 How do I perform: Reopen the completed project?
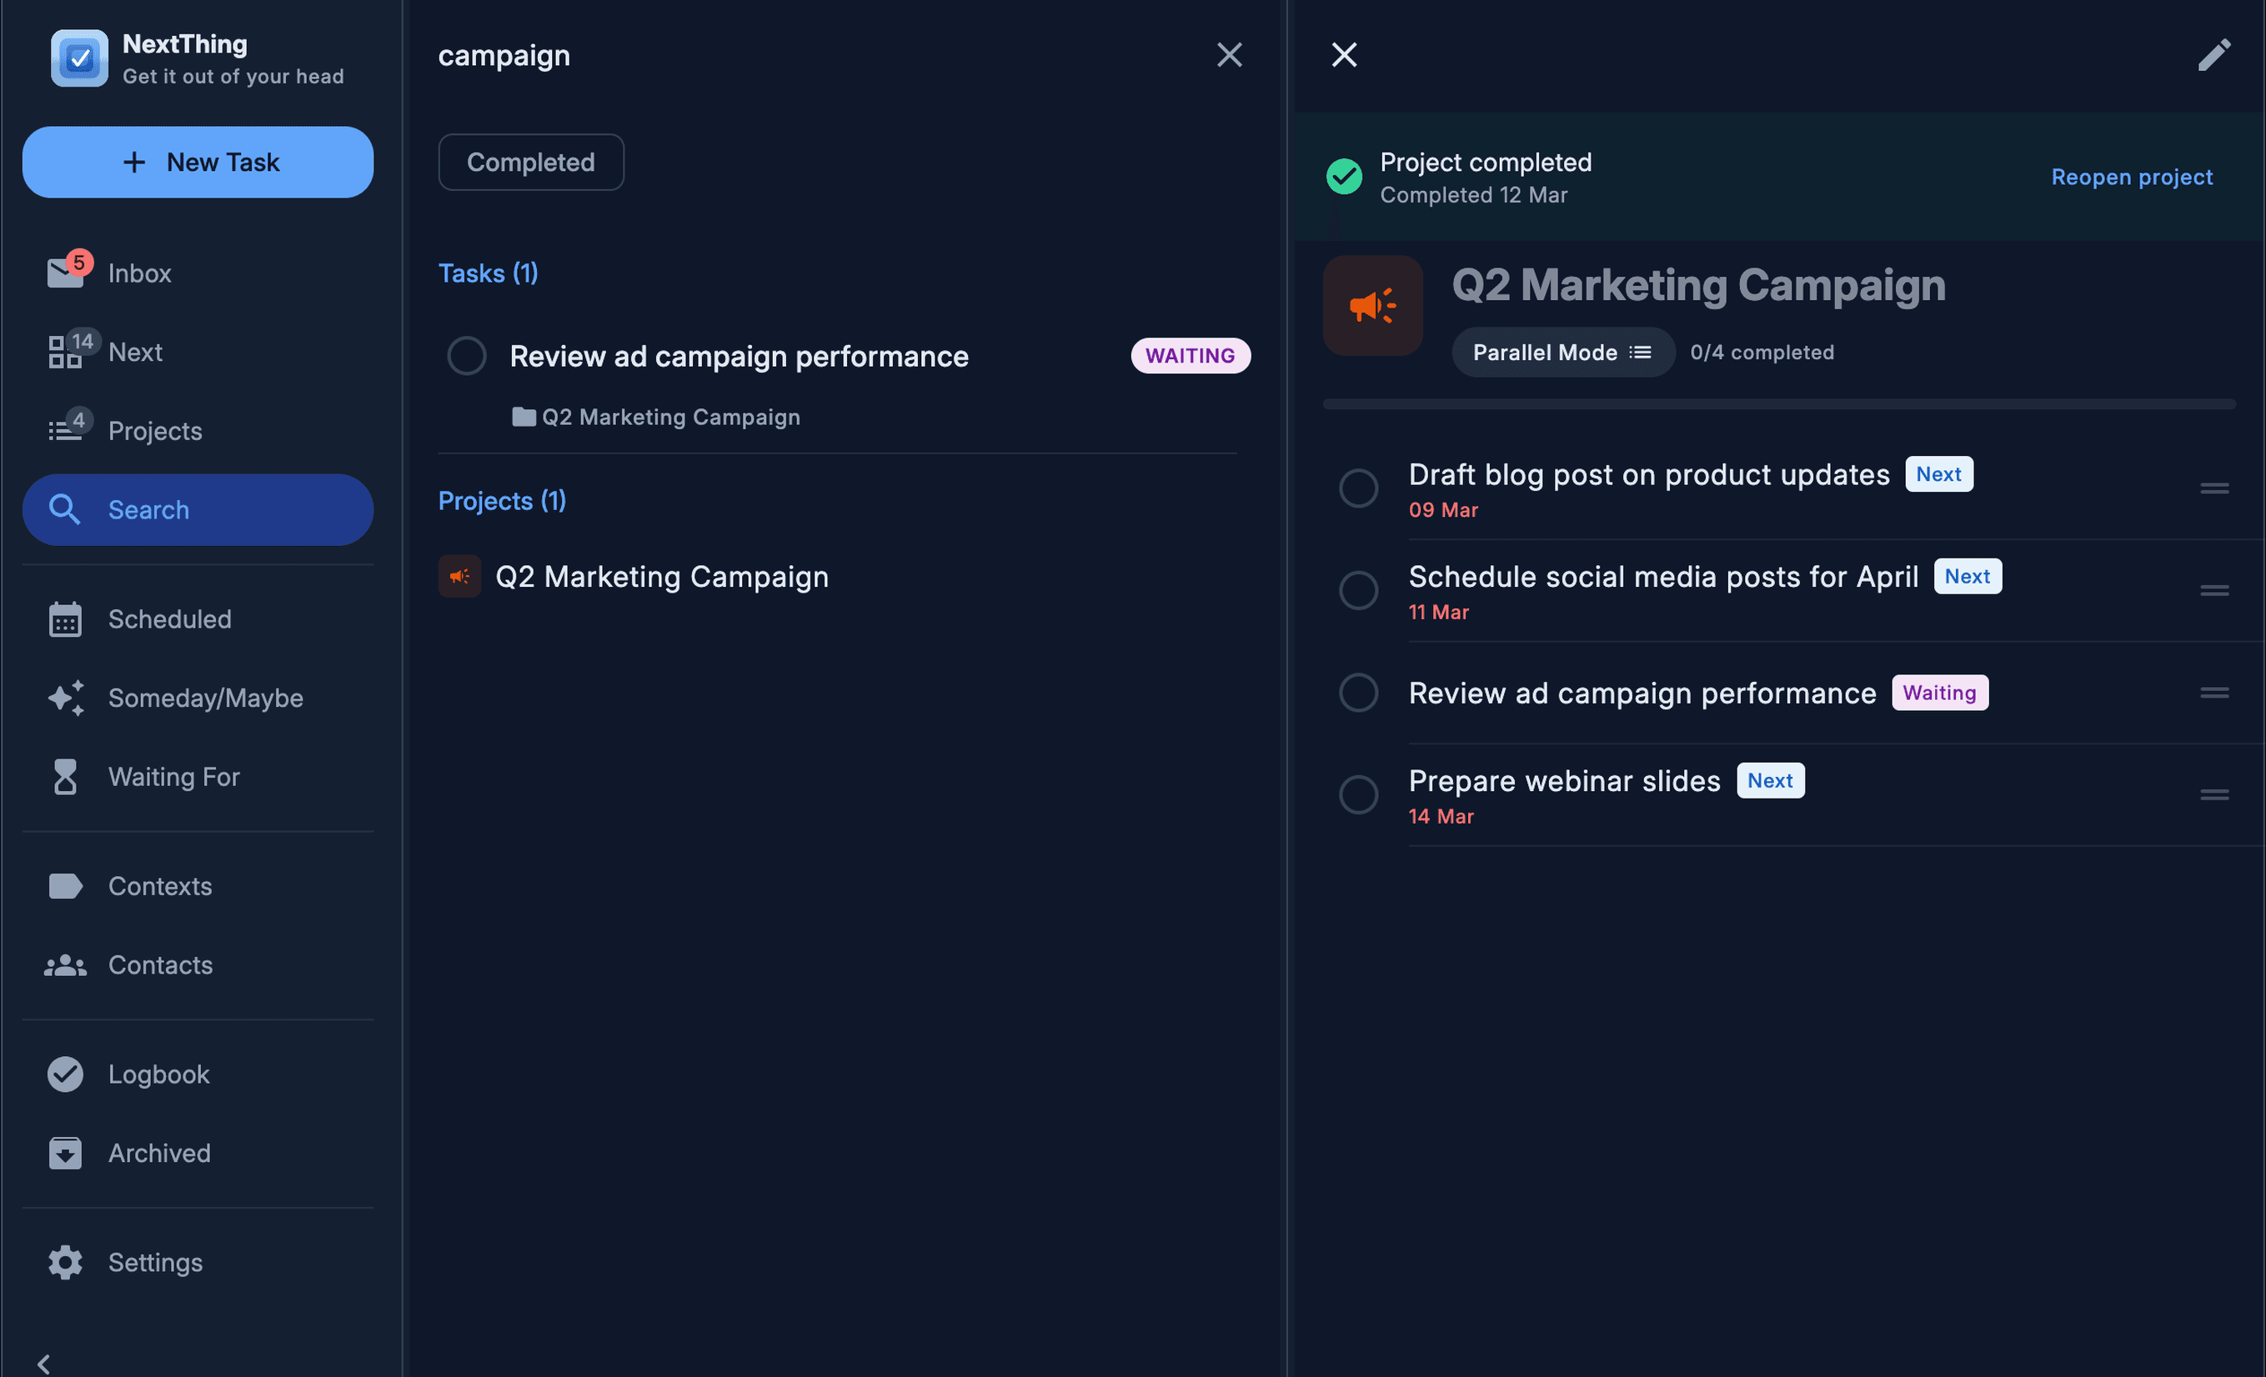pyautogui.click(x=2132, y=177)
